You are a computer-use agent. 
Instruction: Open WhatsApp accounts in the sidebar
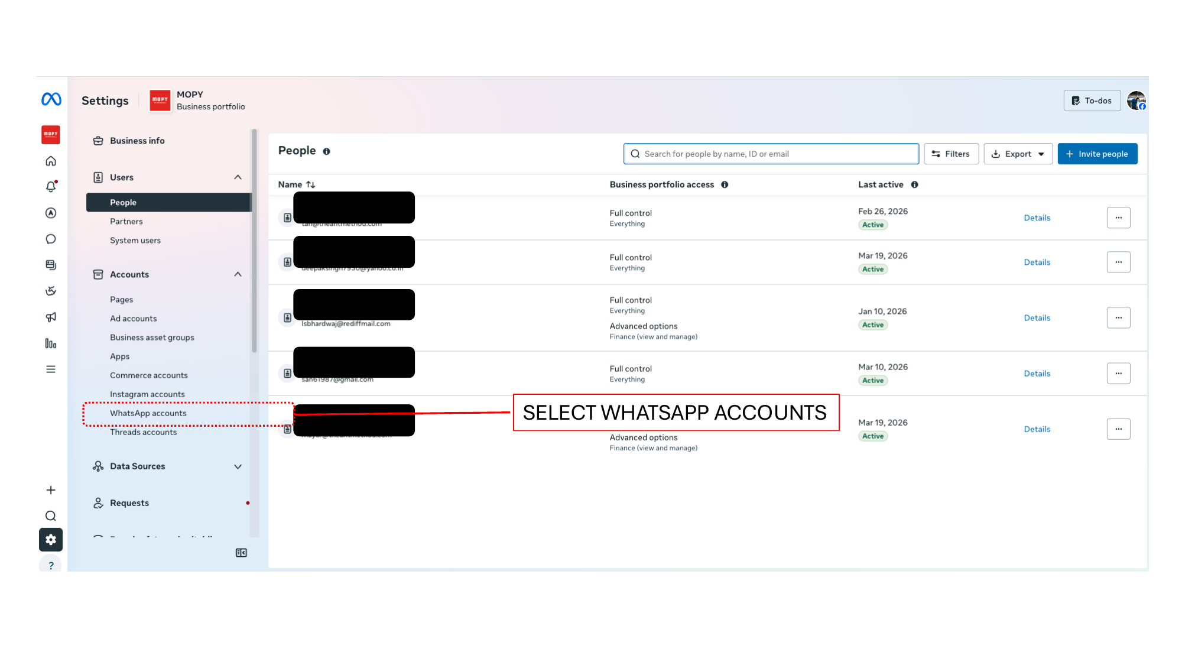click(148, 413)
